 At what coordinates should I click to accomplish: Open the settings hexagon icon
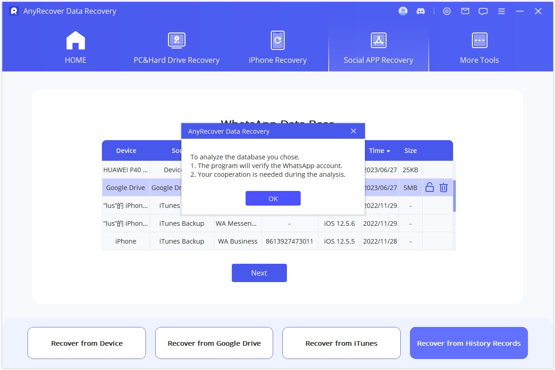click(x=447, y=11)
